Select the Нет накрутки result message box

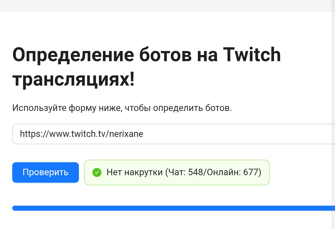click(177, 172)
